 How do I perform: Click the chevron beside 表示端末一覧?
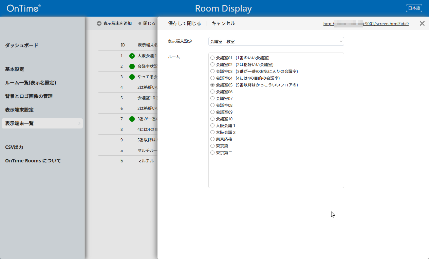79,123
